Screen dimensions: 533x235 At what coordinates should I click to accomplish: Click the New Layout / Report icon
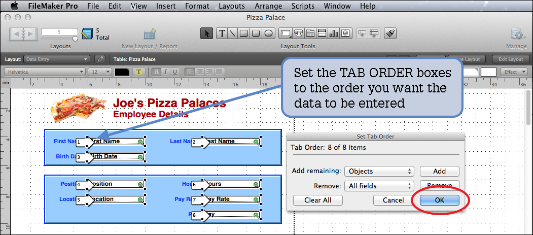point(150,34)
